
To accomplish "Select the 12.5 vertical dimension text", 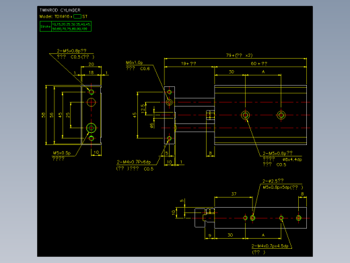I will tap(143, 109).
